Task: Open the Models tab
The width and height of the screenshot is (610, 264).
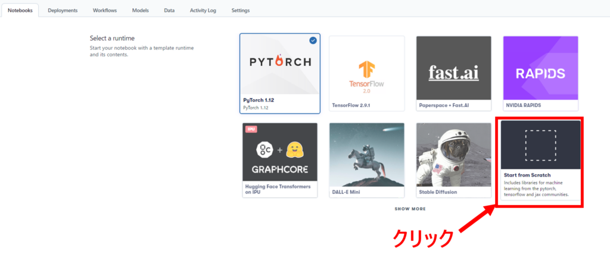Action: 140,10
